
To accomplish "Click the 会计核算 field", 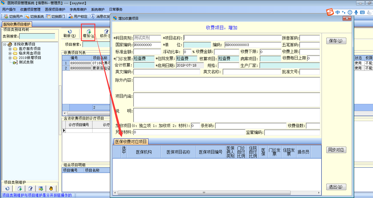I will [x=144, y=65].
